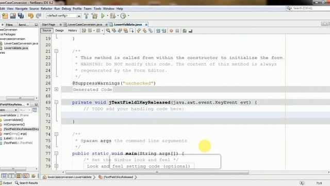Switch to the LowerCaseConversion.java editor tab
Viewport: 330px width, 186px height.
pos(85,25)
